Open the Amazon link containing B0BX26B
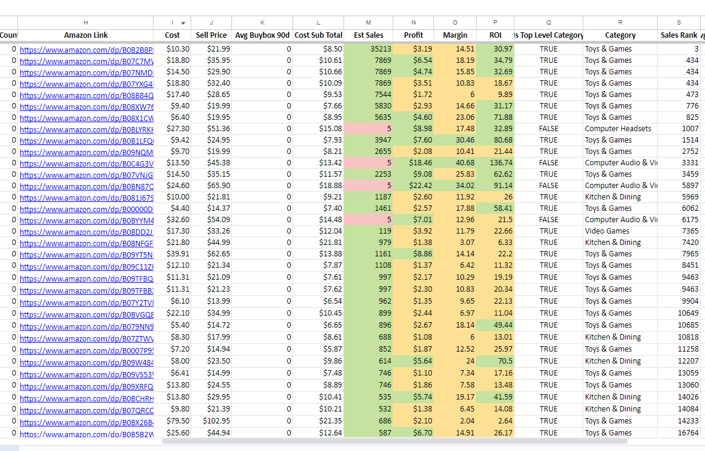 click(x=86, y=422)
